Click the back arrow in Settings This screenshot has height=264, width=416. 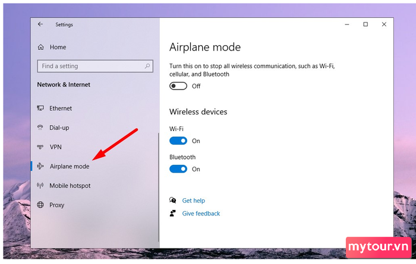[40, 24]
